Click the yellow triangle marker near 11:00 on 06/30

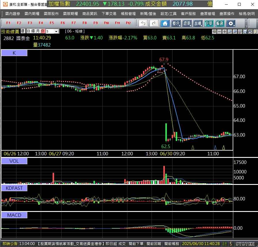pyautogui.click(x=223, y=147)
